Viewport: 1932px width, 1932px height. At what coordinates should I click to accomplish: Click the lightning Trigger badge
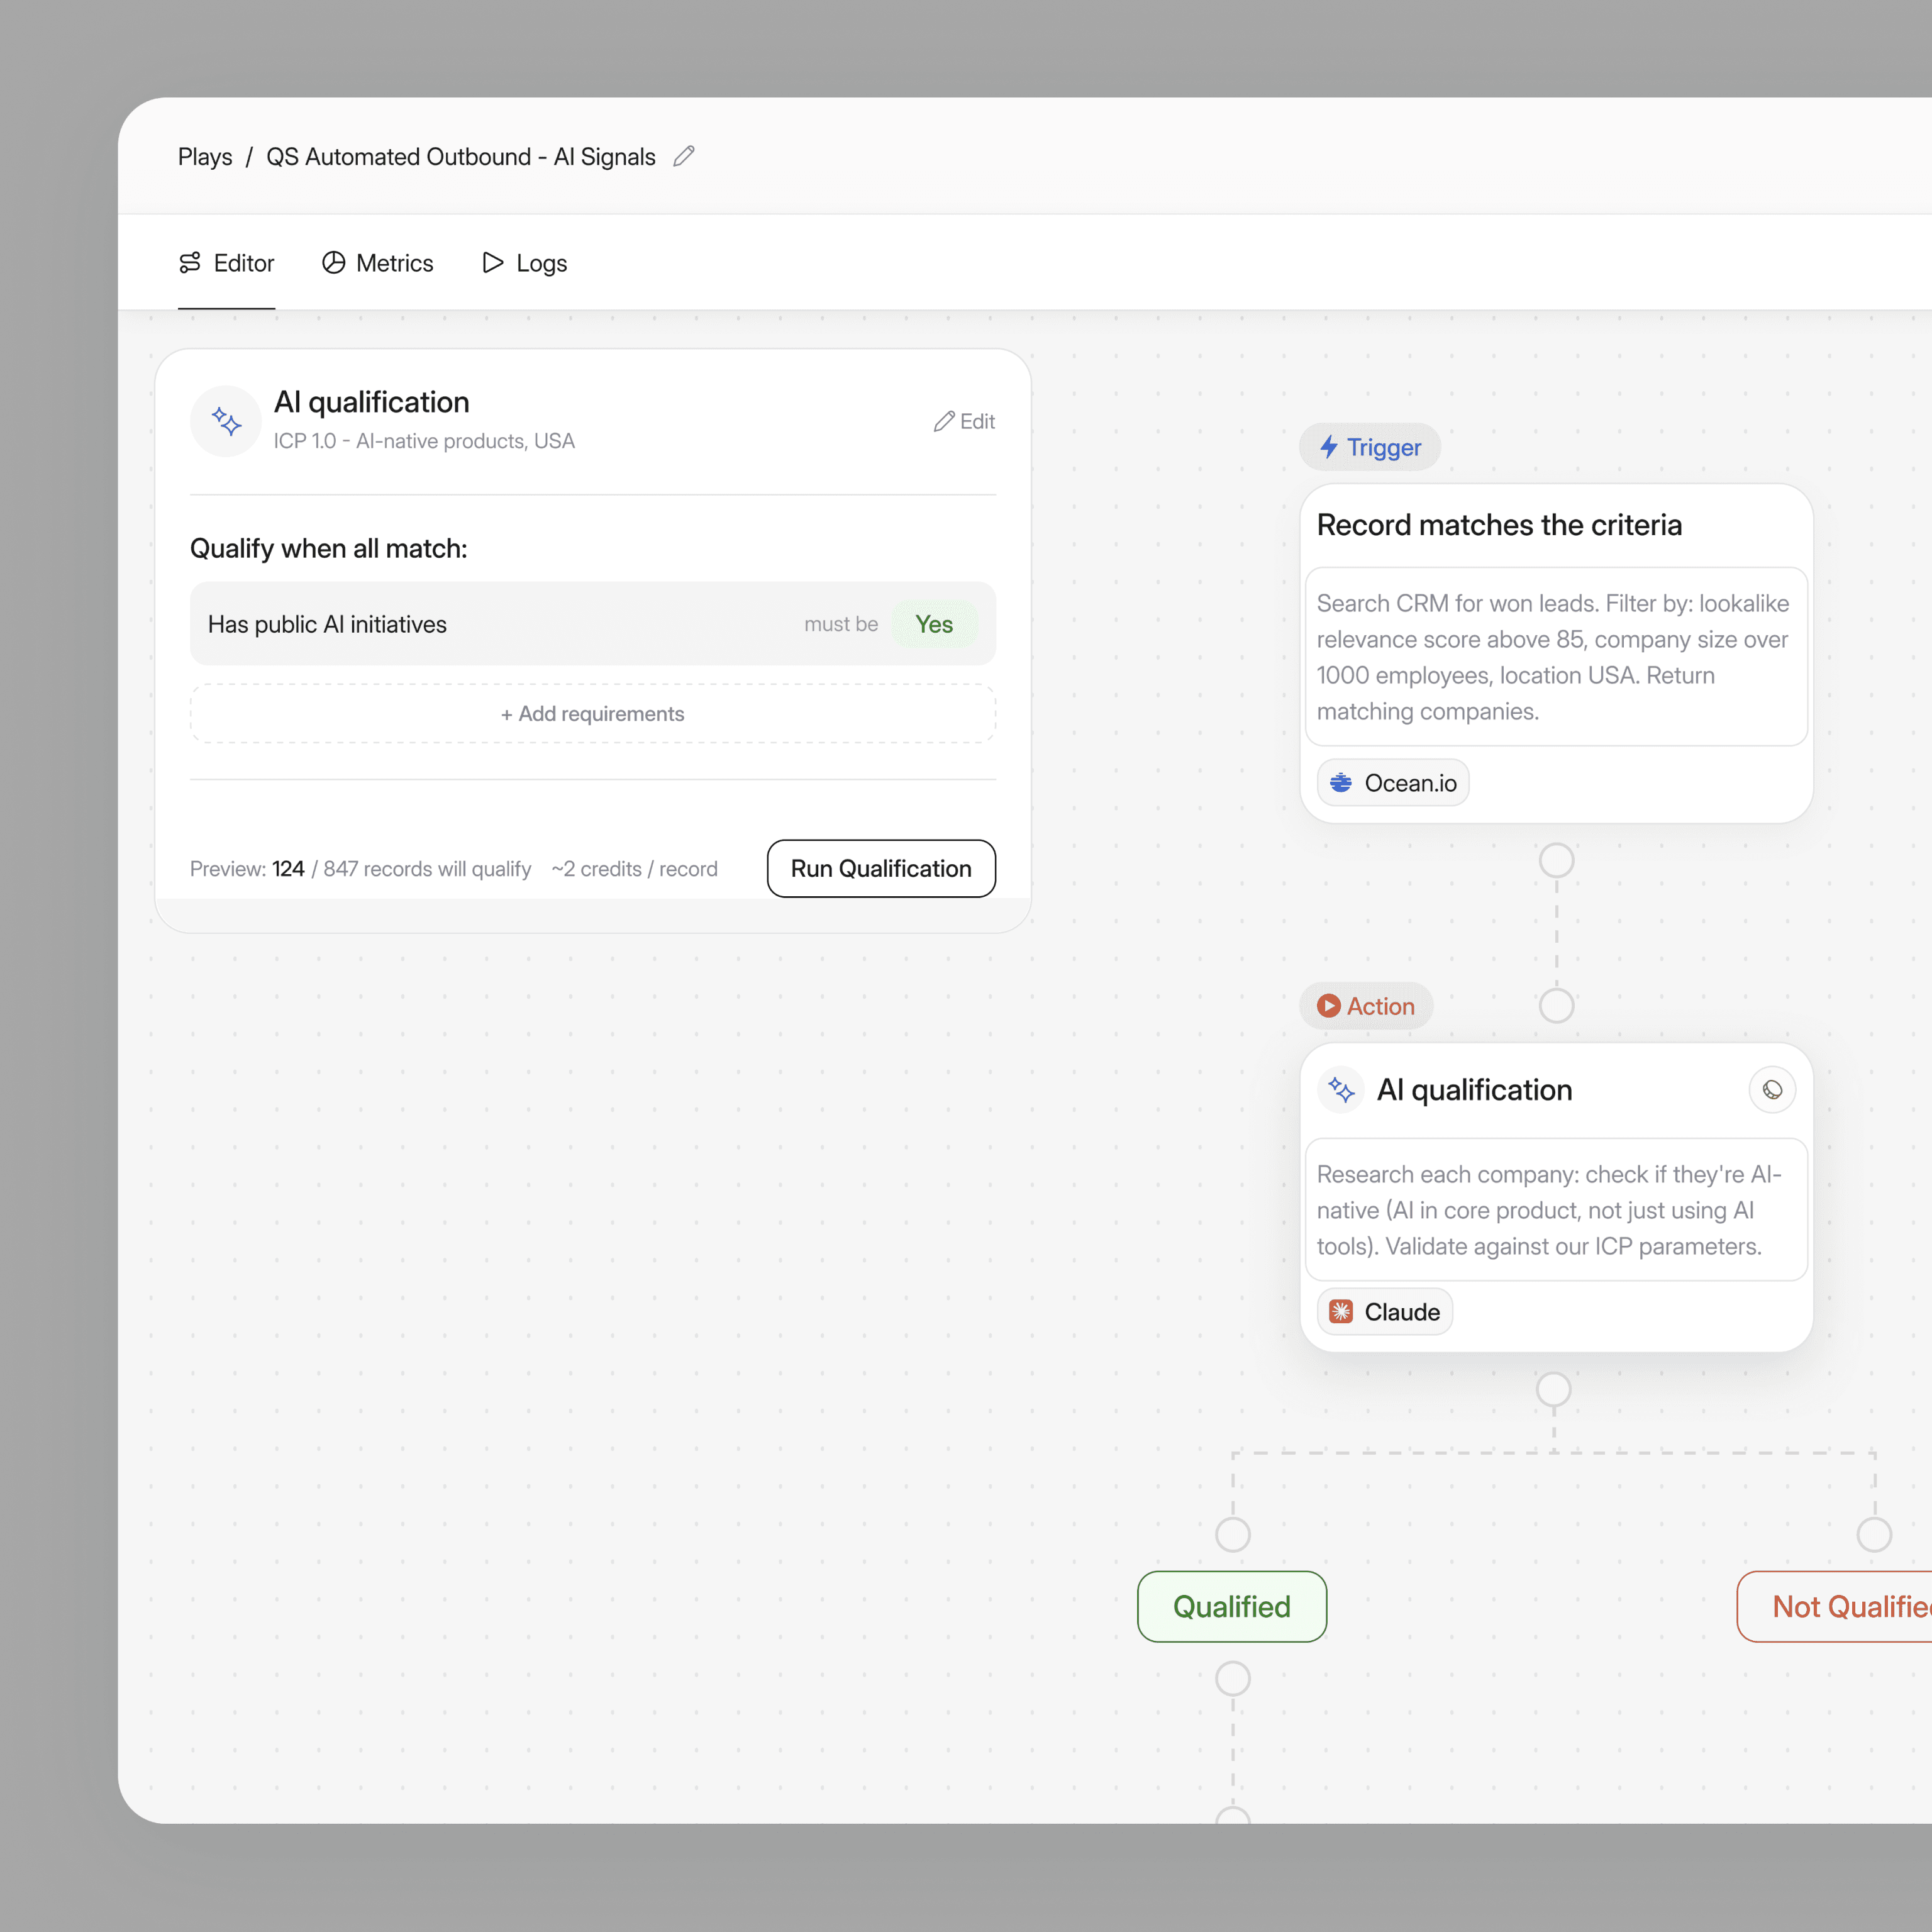[x=1369, y=447]
